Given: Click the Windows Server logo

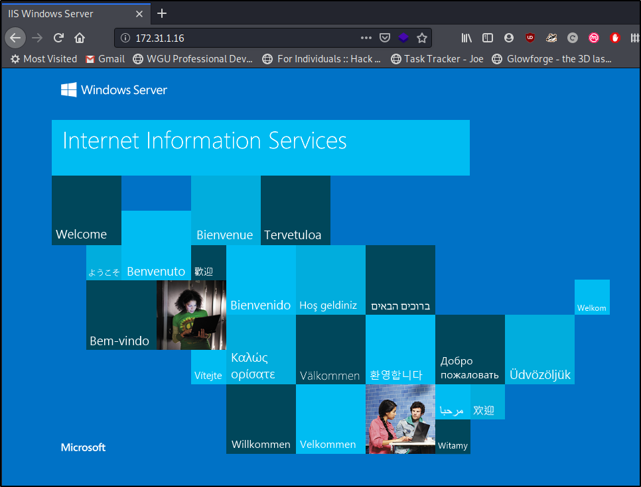Looking at the screenshot, I should click(114, 90).
